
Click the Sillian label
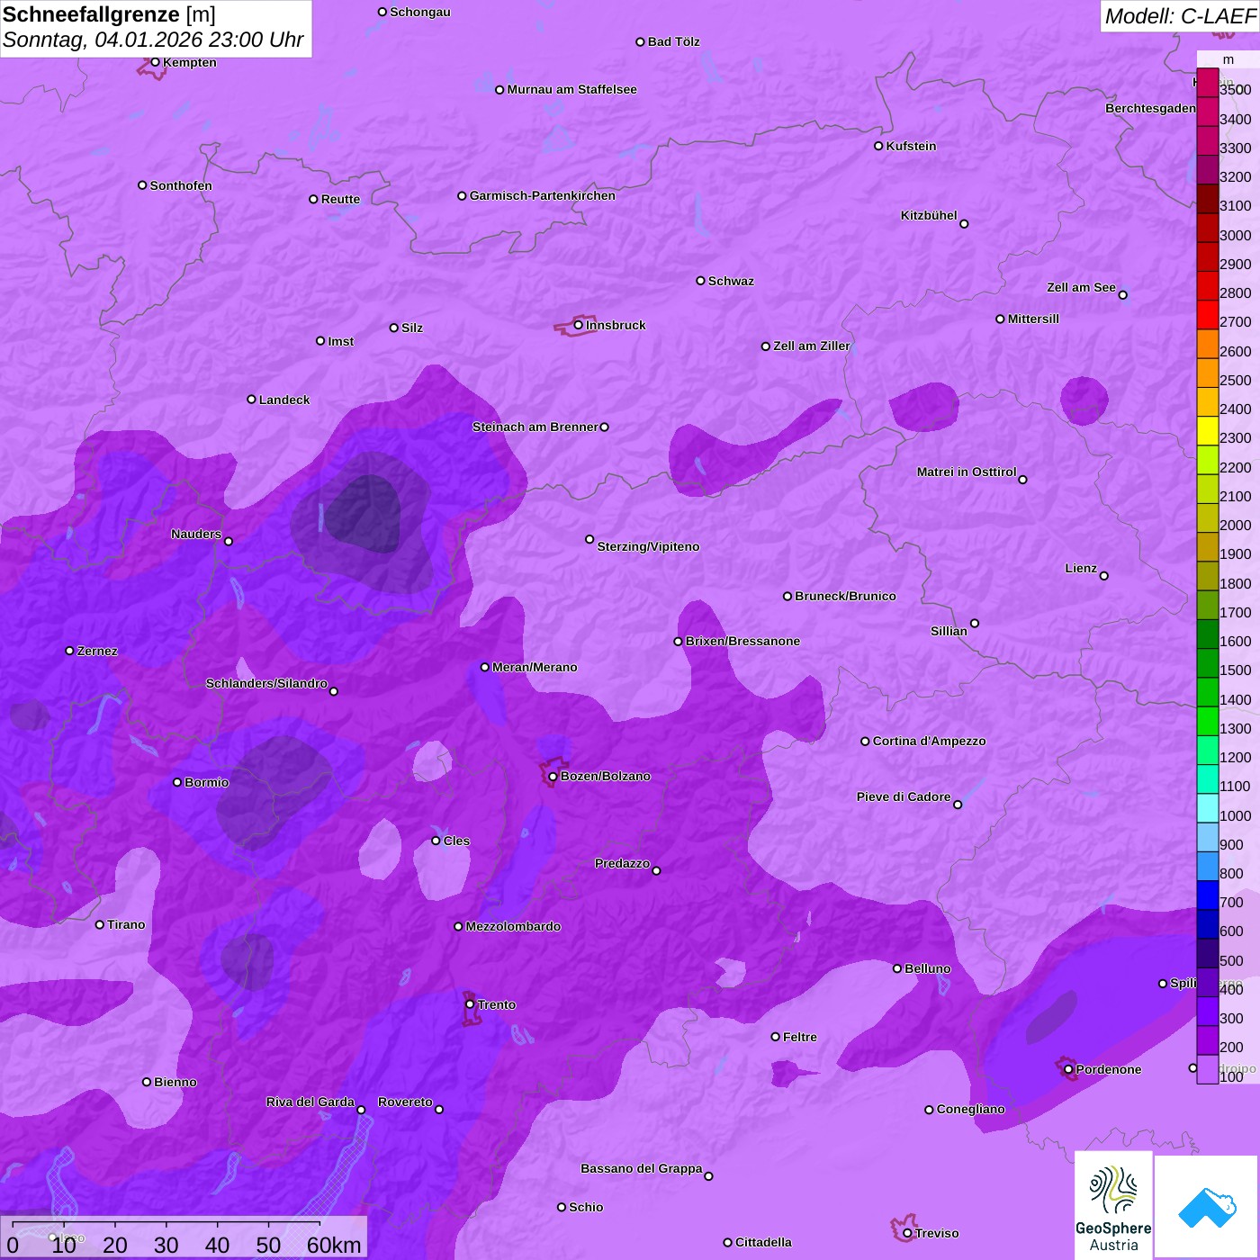(949, 631)
